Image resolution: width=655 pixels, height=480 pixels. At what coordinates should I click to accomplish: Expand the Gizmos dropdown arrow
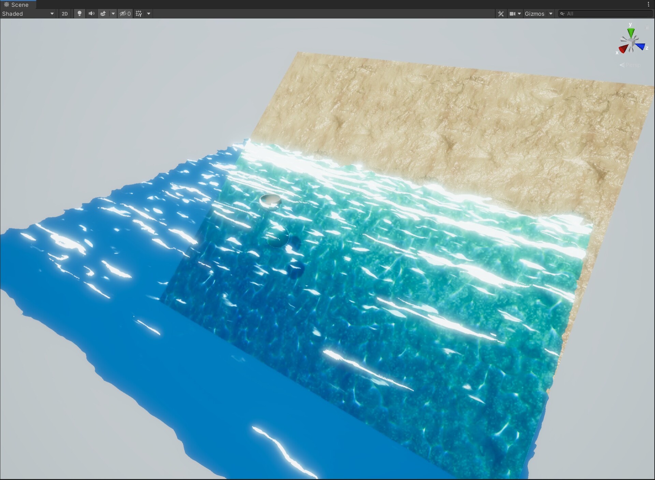(551, 14)
